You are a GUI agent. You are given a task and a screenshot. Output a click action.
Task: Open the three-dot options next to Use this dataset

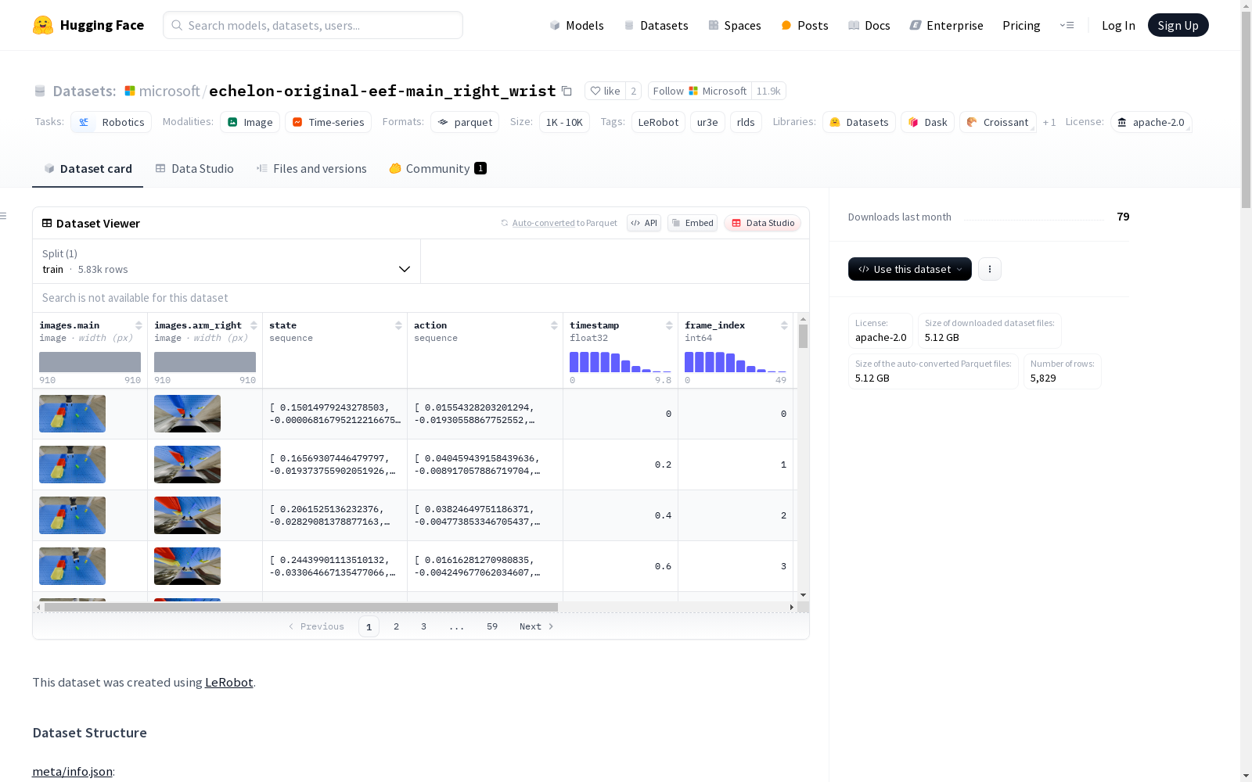[x=990, y=269]
